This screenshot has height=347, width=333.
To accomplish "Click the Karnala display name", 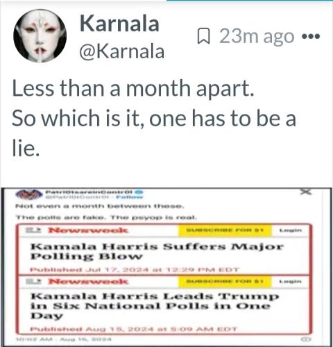I will click(x=119, y=23).
